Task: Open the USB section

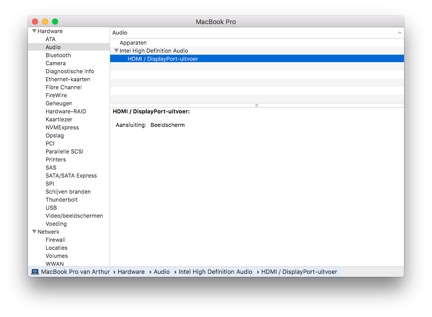Action: (x=51, y=208)
